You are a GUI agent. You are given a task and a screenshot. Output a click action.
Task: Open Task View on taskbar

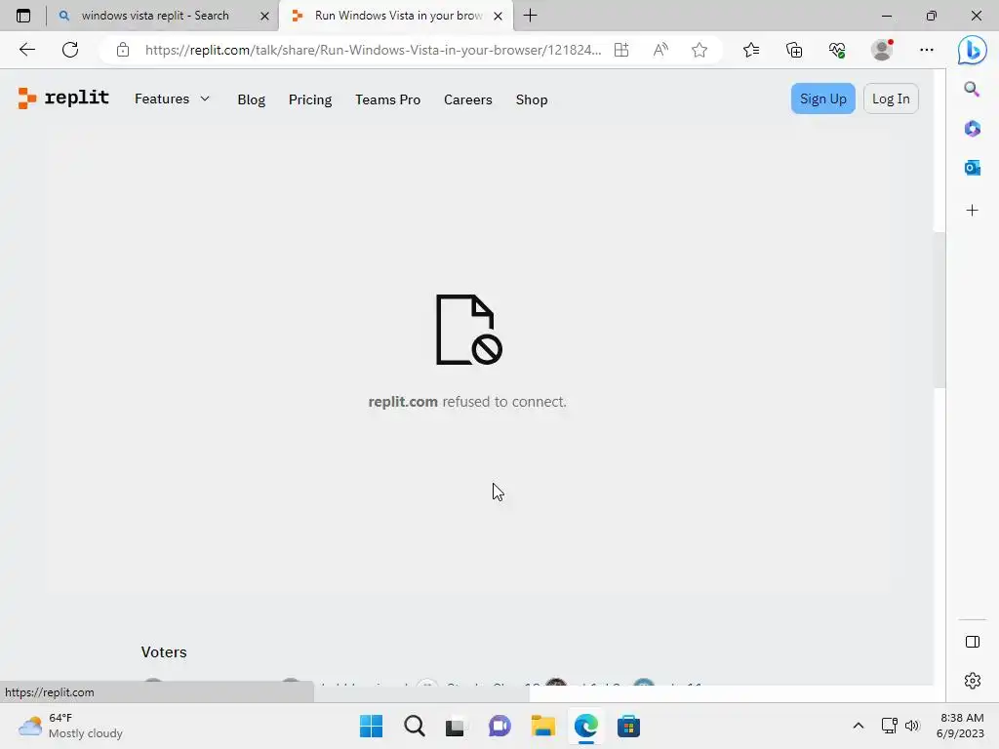[x=457, y=726]
